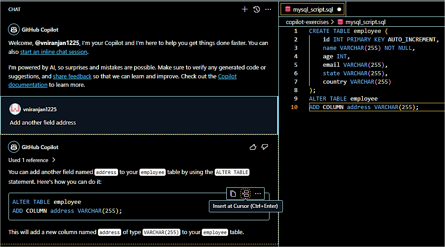The image size is (445, 247).
Task: Open the Copilot documentation link
Action: pyautogui.click(x=28, y=85)
